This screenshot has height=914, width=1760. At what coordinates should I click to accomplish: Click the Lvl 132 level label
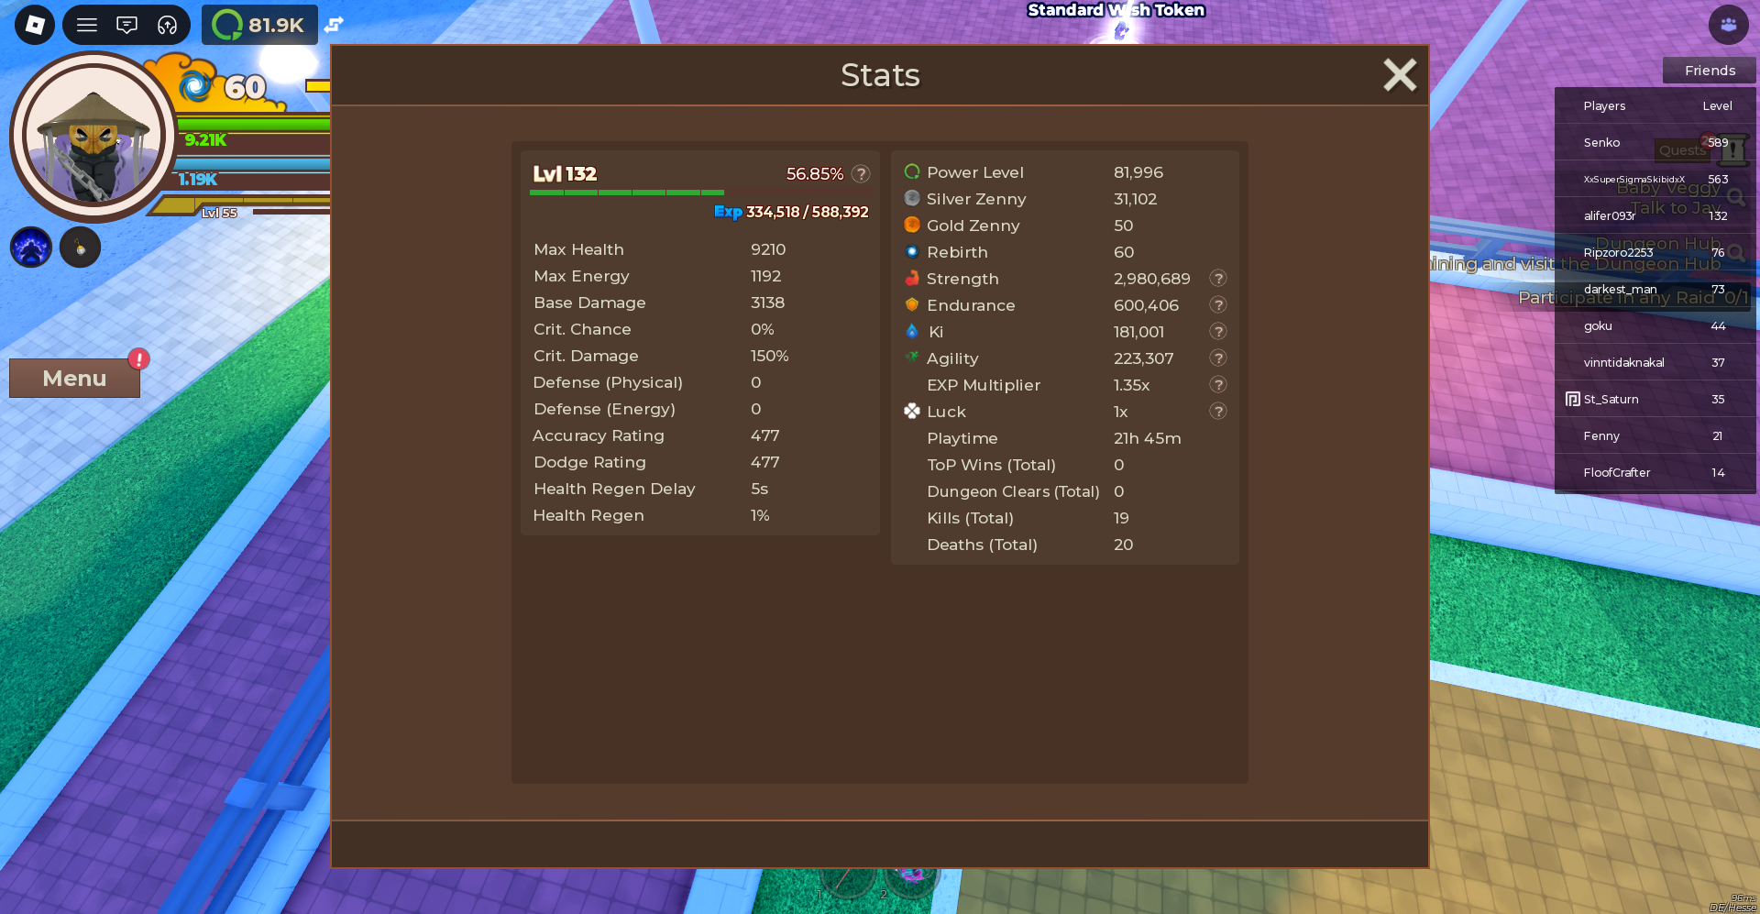[565, 173]
